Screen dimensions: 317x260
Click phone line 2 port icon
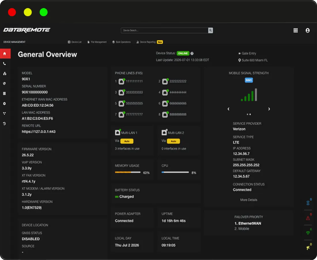pos(165,81)
